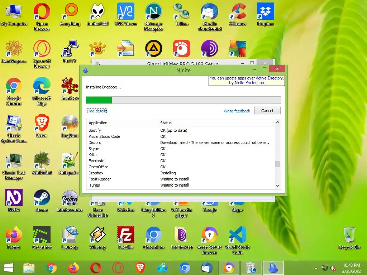
Task: Cancel the Ninite installation
Action: (x=267, y=111)
